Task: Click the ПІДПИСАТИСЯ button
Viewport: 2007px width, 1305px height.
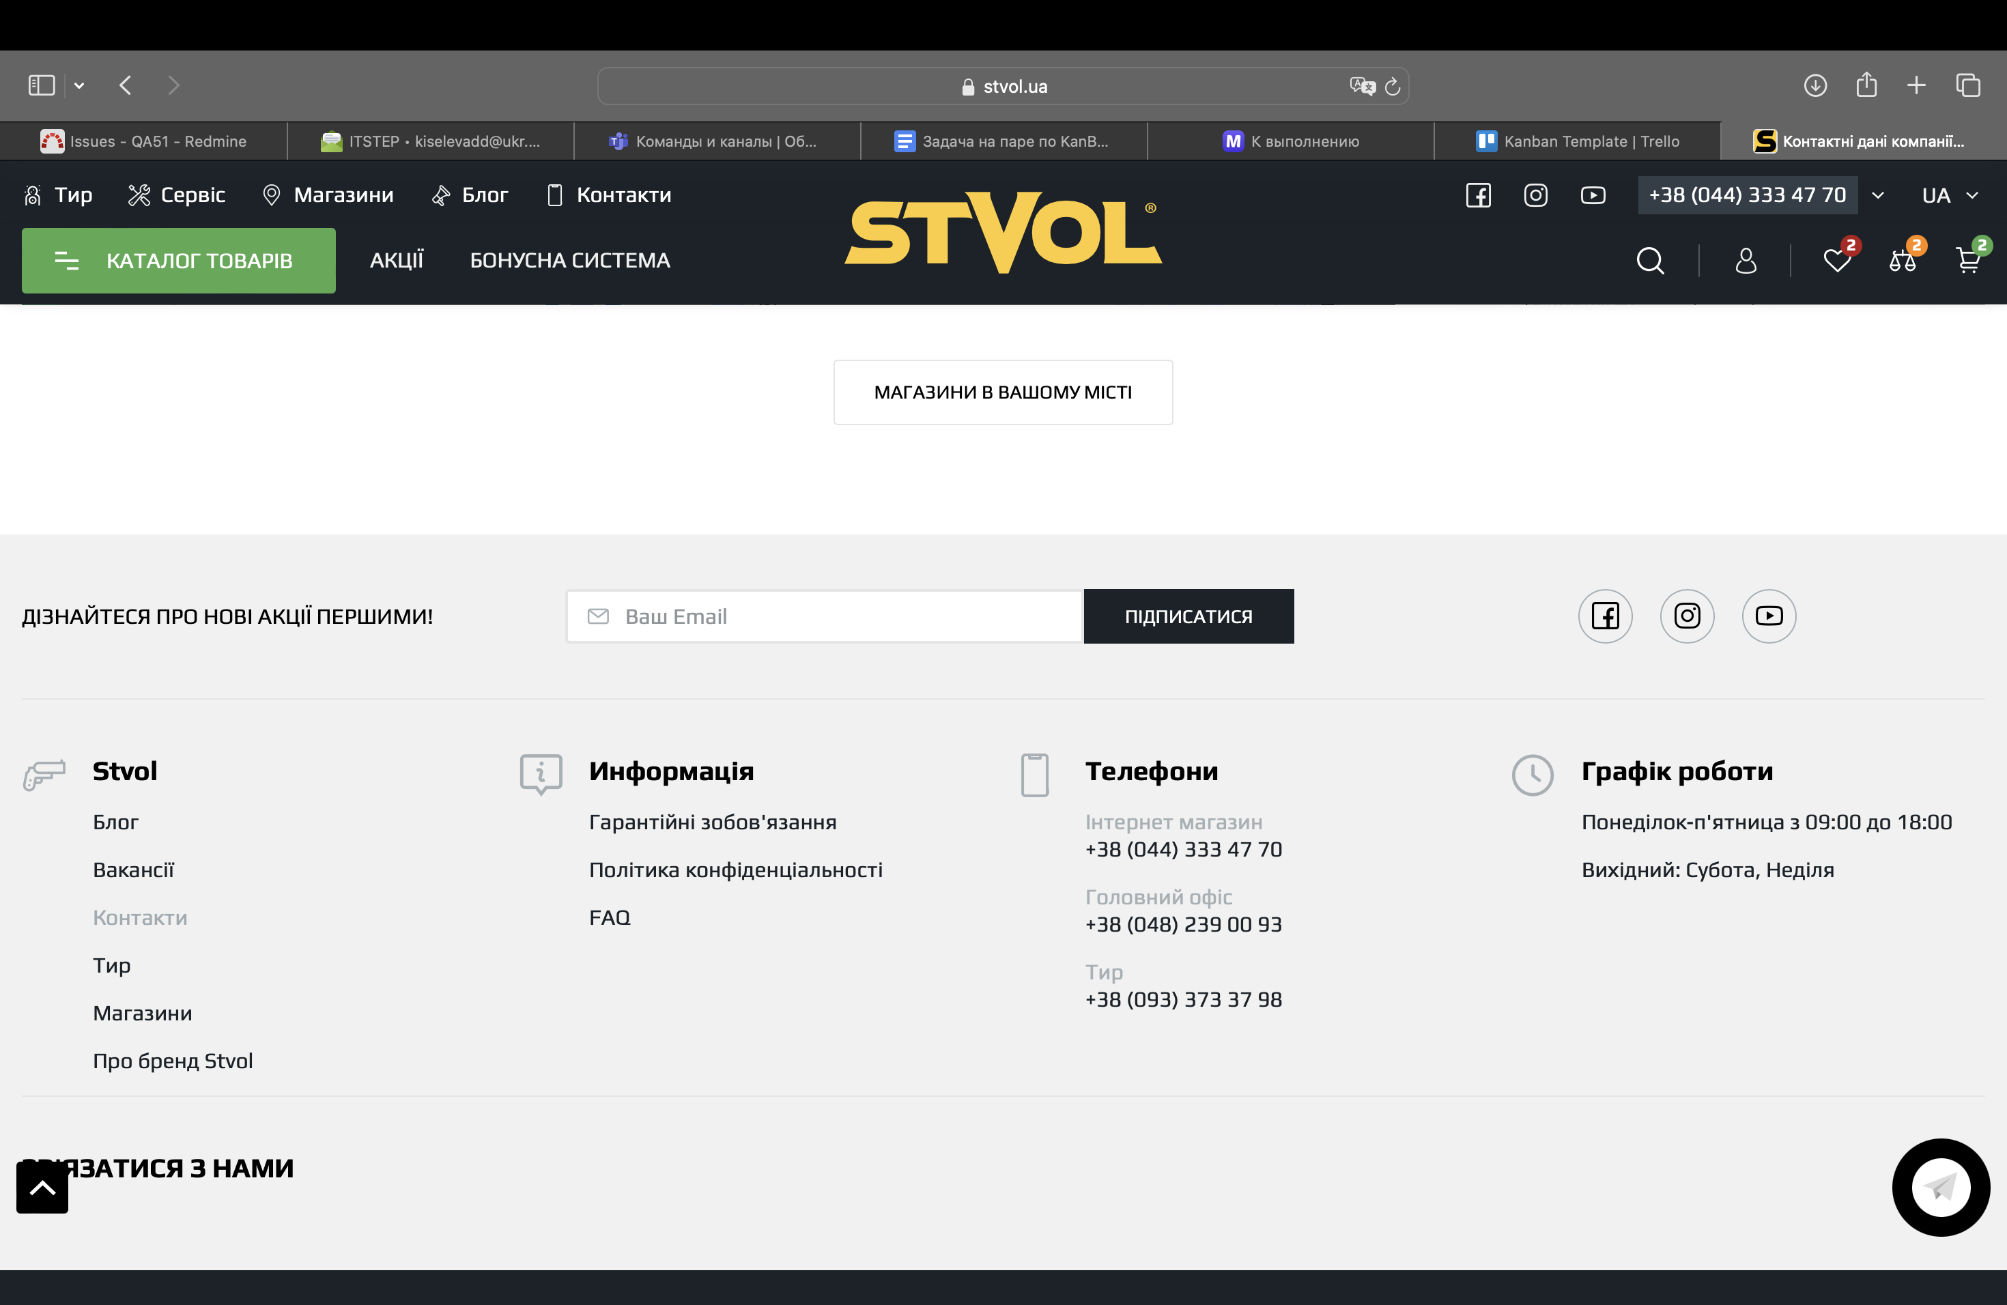Action: click(x=1188, y=616)
